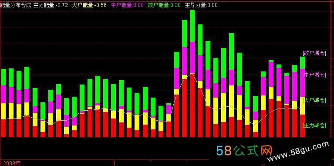Click the last bar's magenta segment
Screen dimensions: 334x166
302,83
